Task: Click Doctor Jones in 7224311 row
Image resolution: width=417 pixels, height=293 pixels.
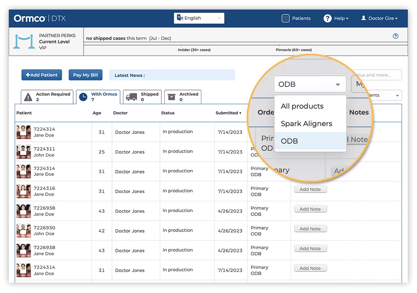Action: click(130, 152)
